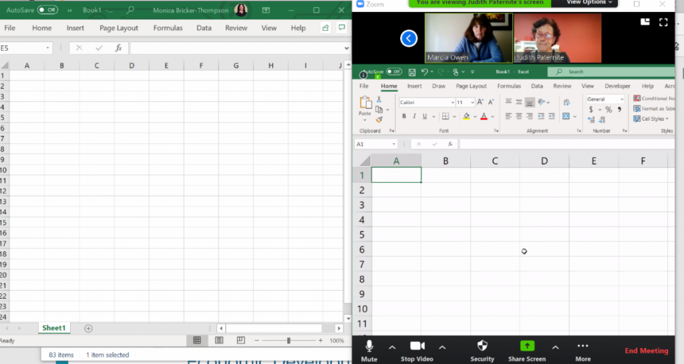Expand the Name Box dropdown showing E5
The width and height of the screenshot is (684, 364).
tap(48, 48)
